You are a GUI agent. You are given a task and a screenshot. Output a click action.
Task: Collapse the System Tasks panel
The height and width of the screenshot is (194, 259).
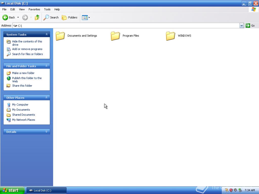47,34
